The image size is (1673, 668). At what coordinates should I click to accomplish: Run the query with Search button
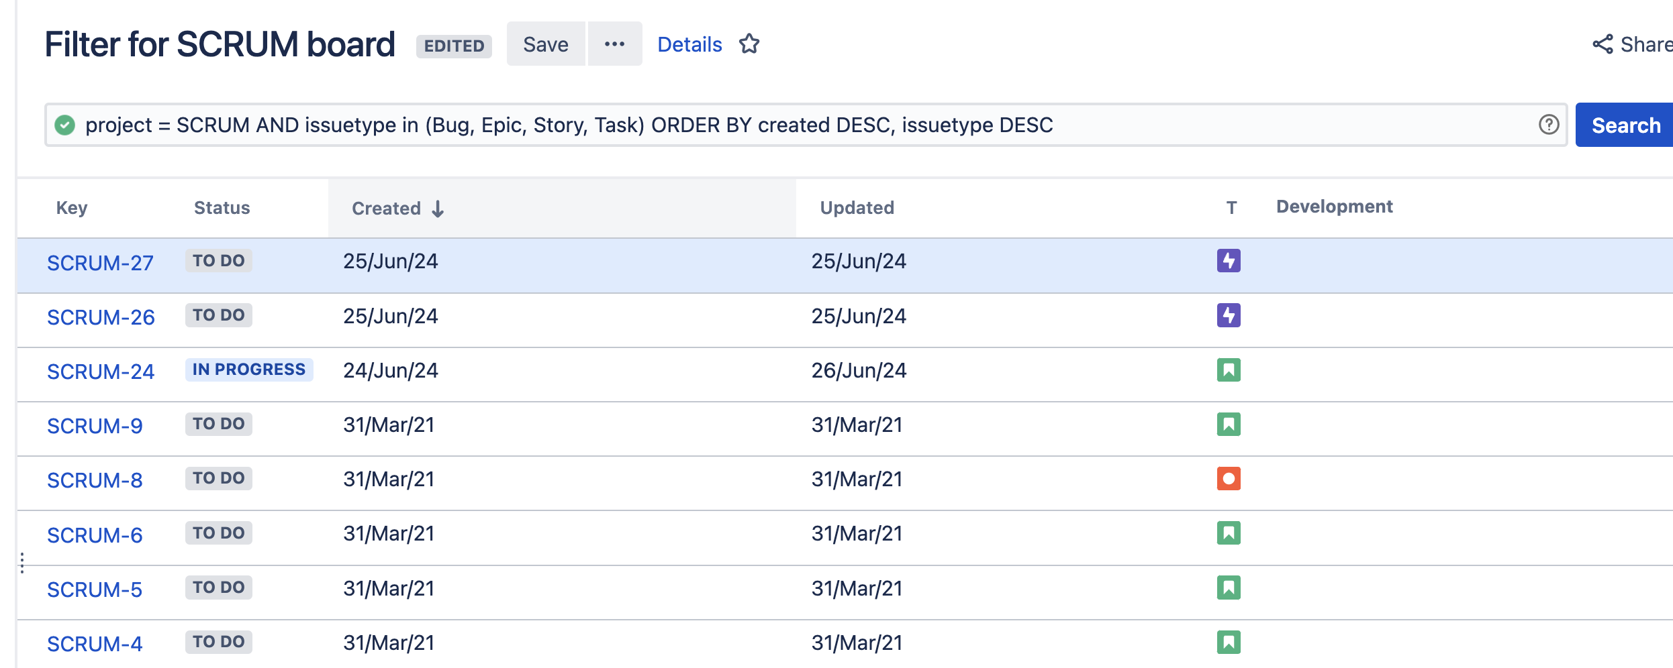(1625, 125)
